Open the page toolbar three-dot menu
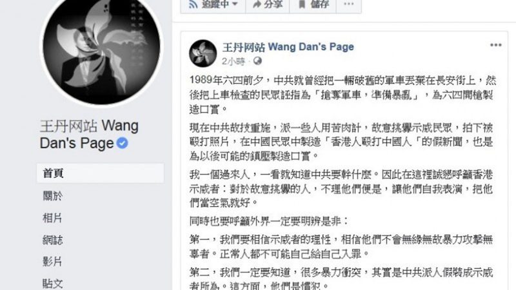This screenshot has width=516, height=290. click(349, 5)
